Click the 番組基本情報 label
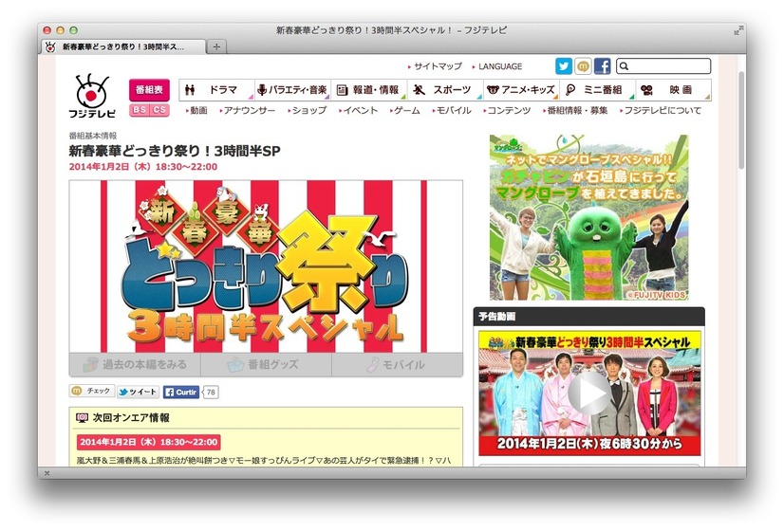Screen dimensions: 784x531 (x=93, y=136)
